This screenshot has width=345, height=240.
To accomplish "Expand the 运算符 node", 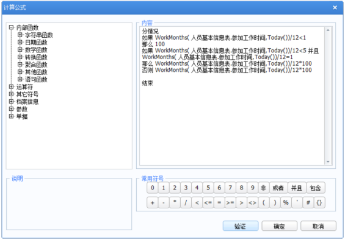I will 11,86.
